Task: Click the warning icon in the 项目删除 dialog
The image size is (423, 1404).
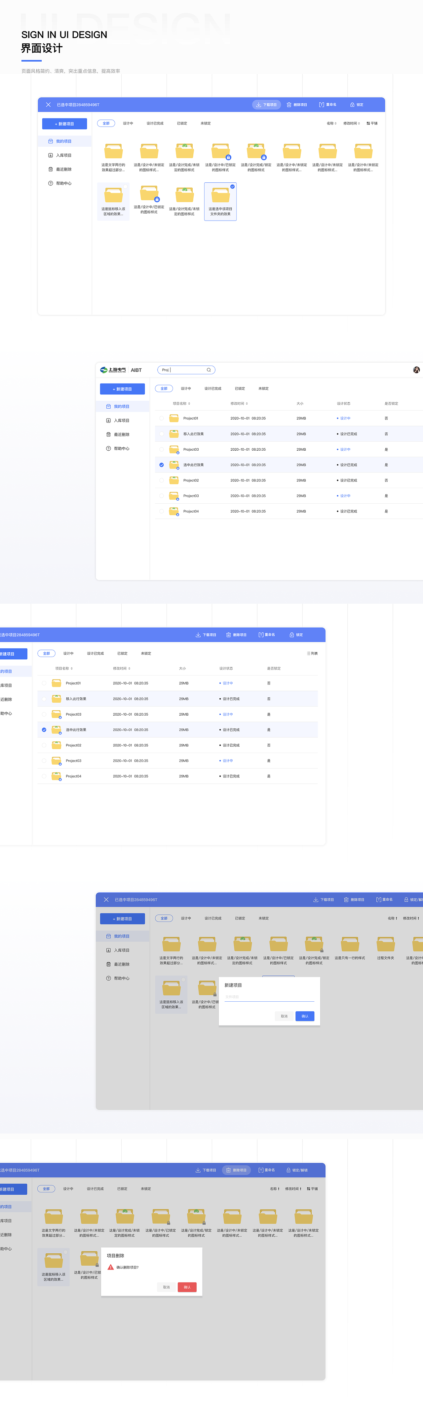Action: pyautogui.click(x=111, y=1267)
